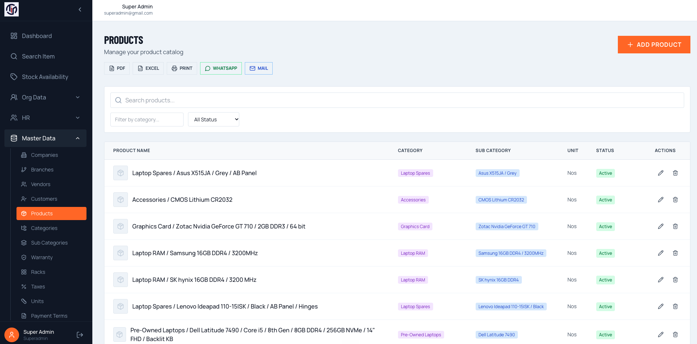Viewport: 697px width, 344px height.
Task: Expand the Org Data menu
Action: [x=45, y=97]
